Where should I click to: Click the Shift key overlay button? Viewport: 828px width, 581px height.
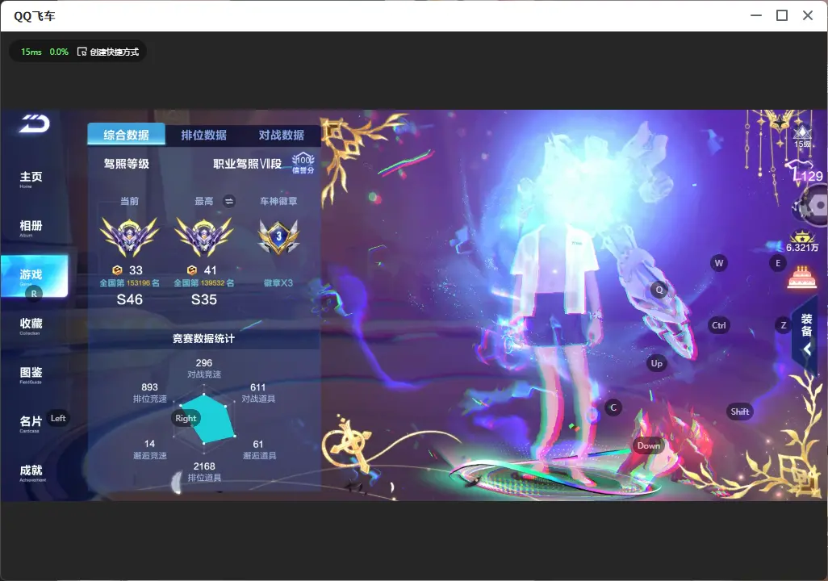(740, 412)
